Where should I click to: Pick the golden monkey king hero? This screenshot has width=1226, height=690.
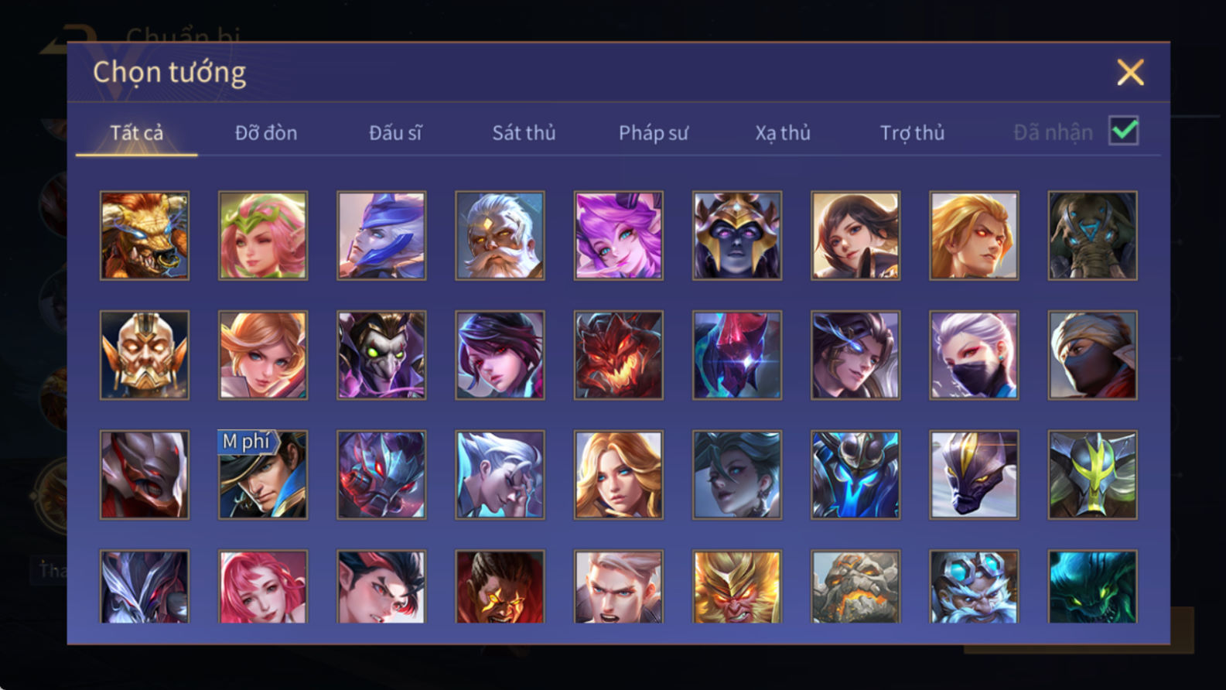pyautogui.click(x=737, y=586)
